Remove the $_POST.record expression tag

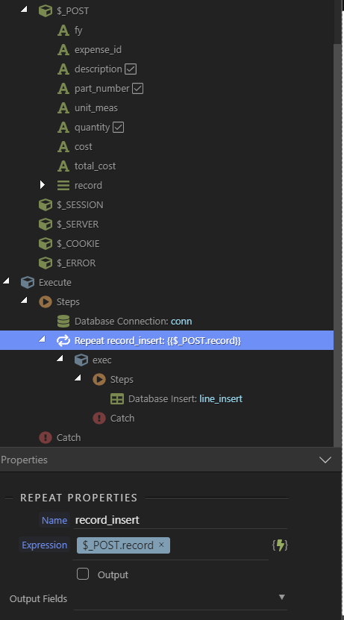(x=161, y=545)
